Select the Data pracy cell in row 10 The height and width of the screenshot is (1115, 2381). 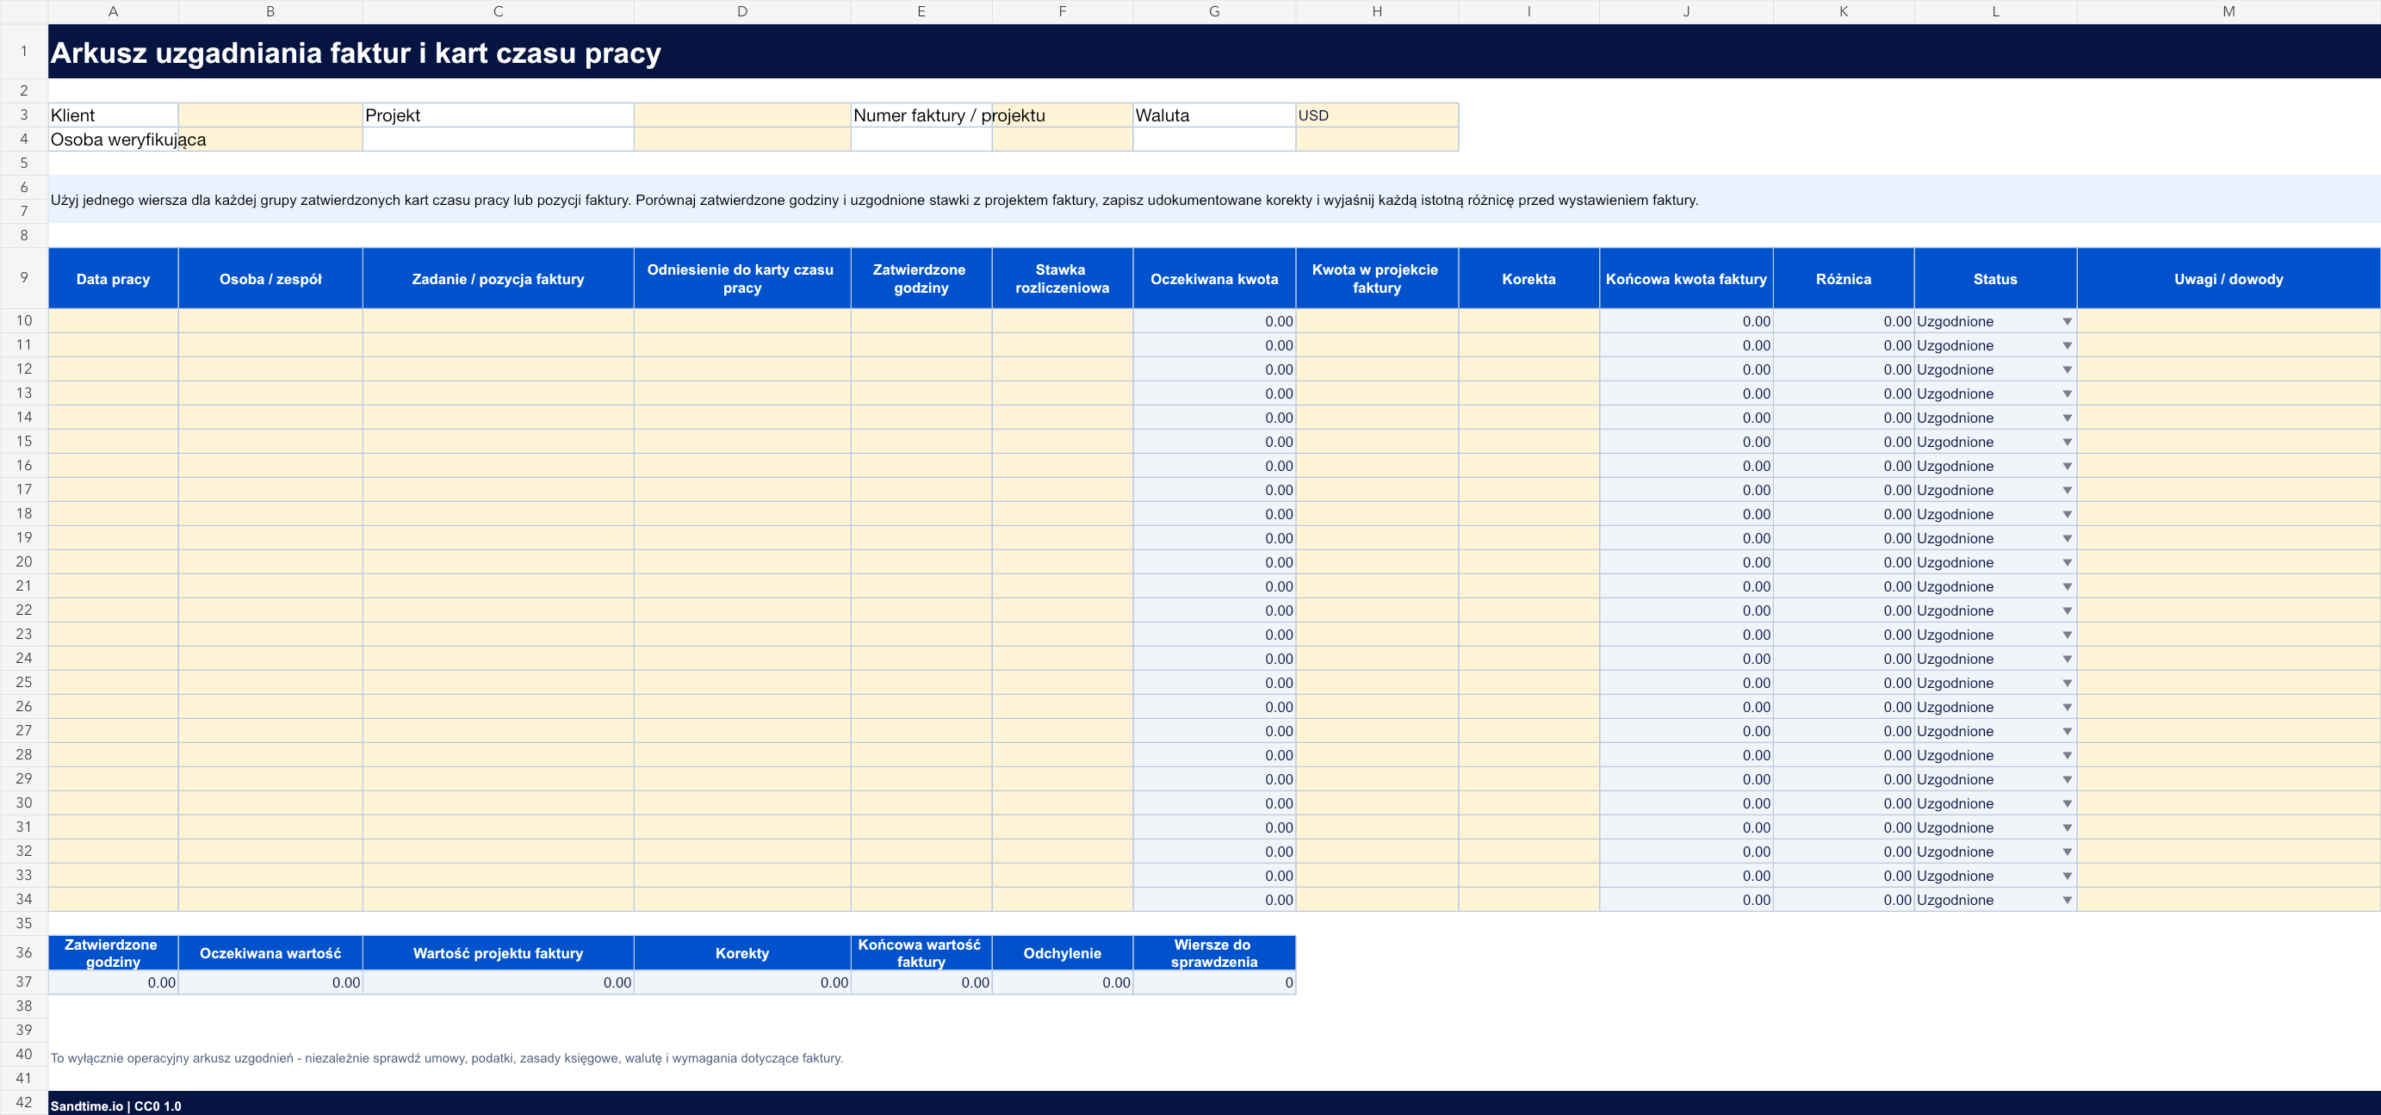tap(113, 321)
